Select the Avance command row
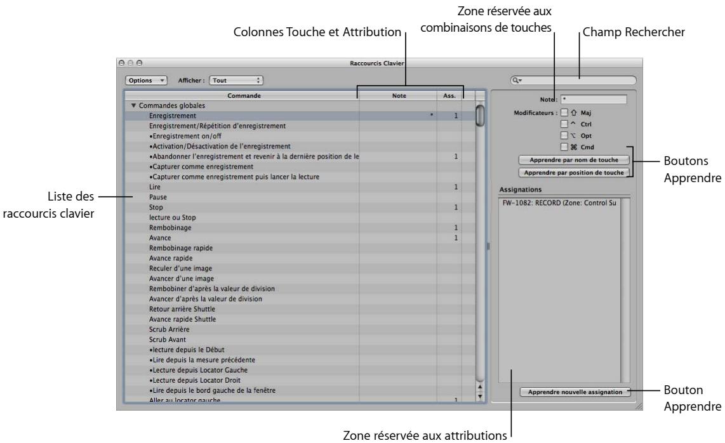Screen dimensions: 725x443 pyautogui.click(x=300, y=238)
